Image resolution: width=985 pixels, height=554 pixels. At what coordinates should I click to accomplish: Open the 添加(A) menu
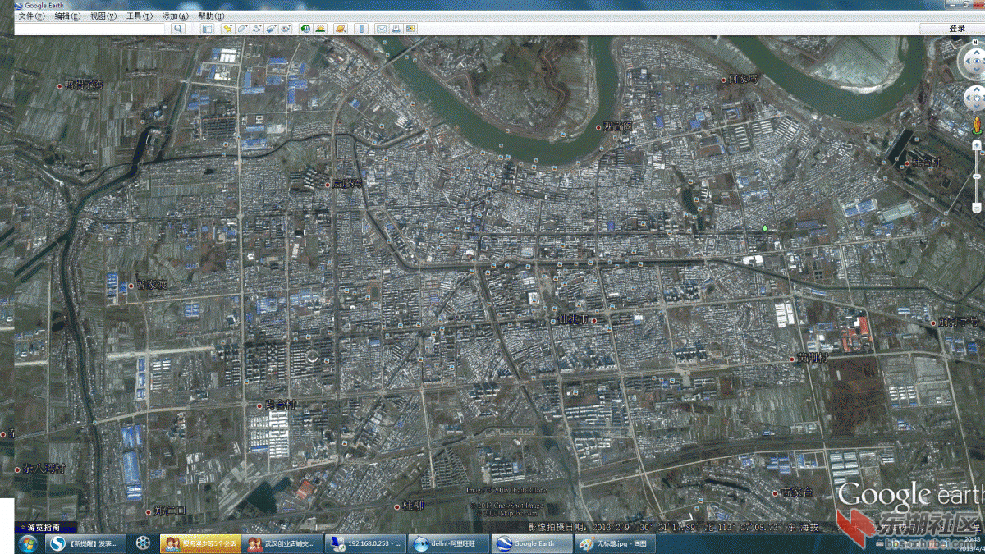[x=175, y=16]
